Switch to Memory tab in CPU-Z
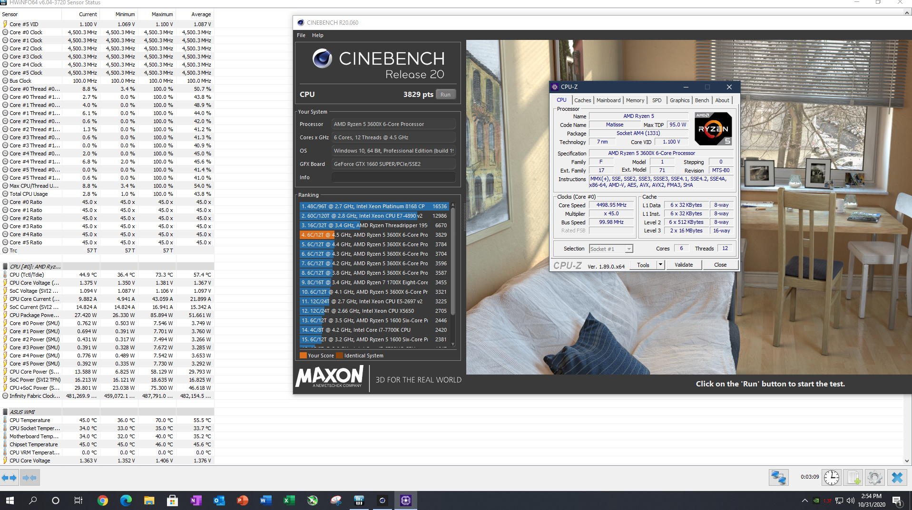This screenshot has width=912, height=510. [x=635, y=100]
